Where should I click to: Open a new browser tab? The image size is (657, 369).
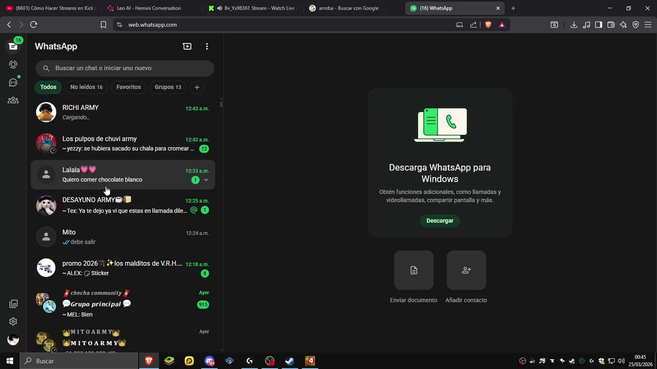(x=513, y=8)
